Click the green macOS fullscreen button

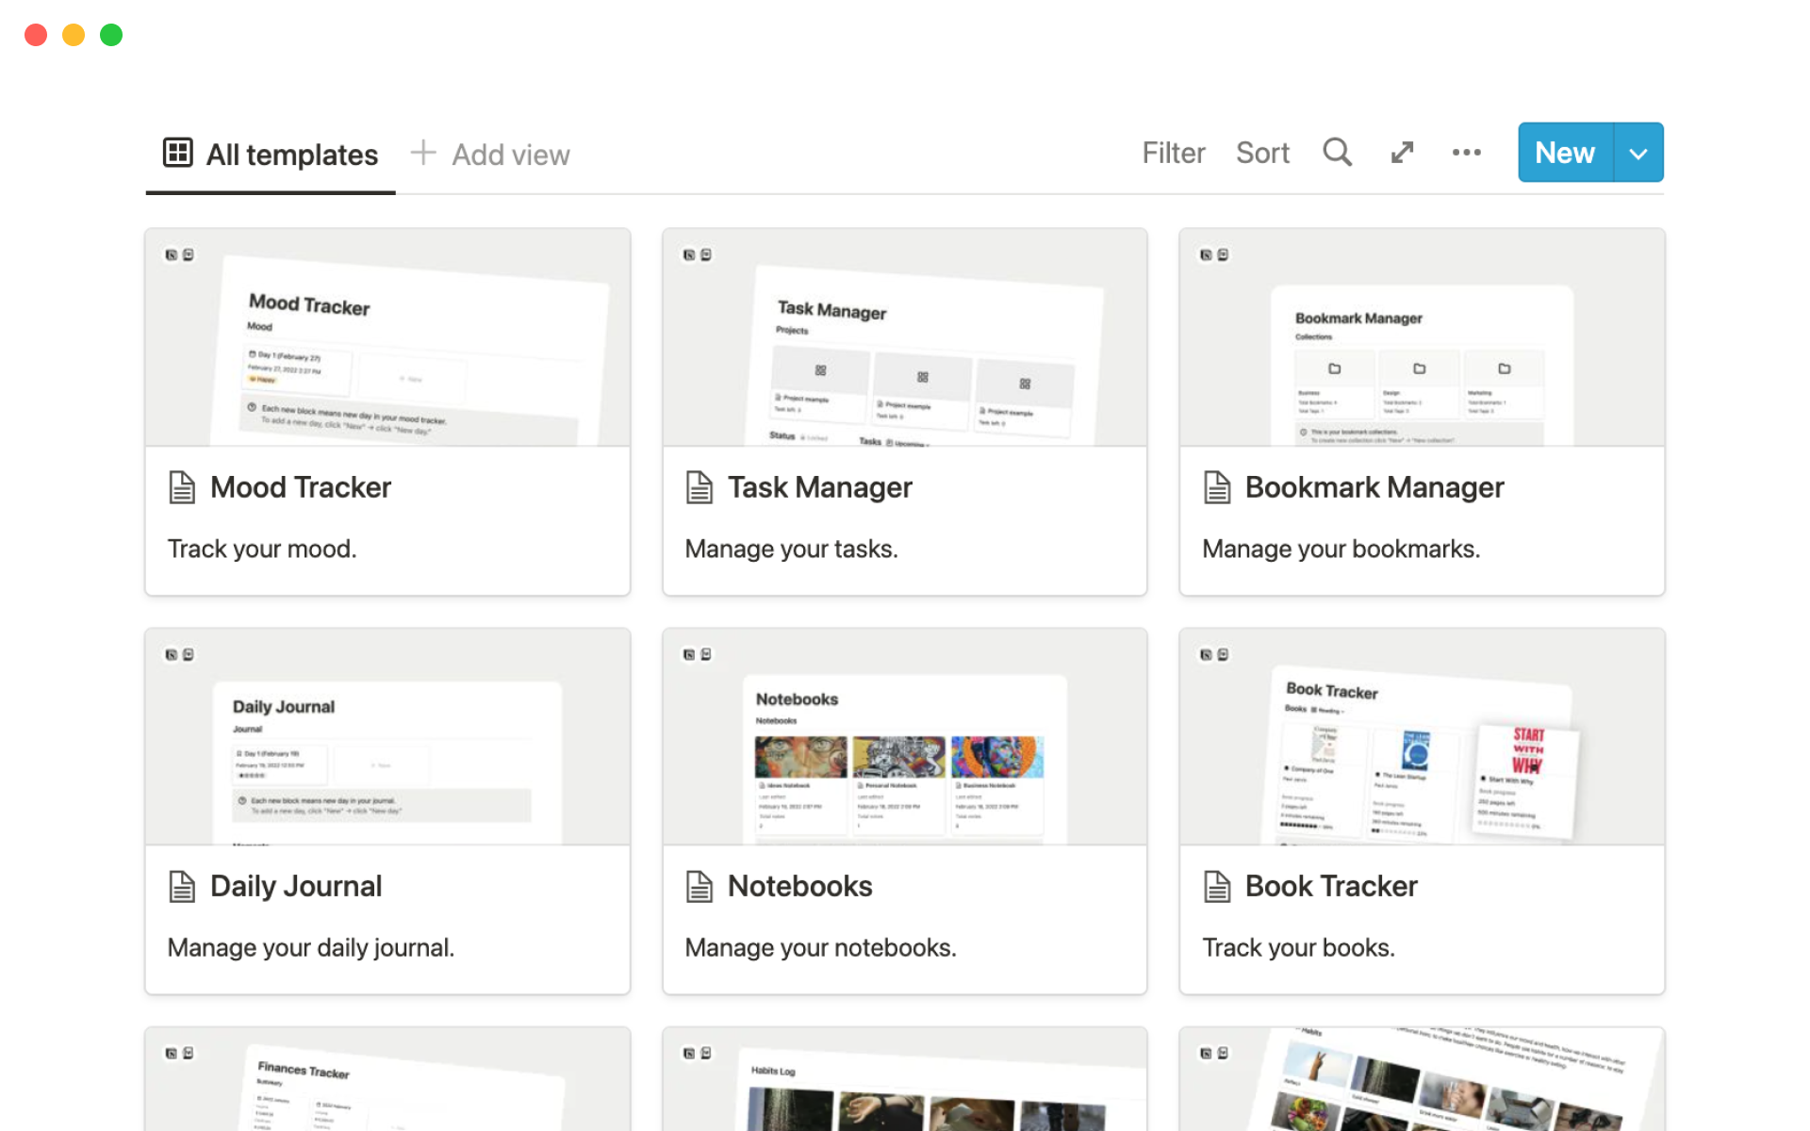coord(111,35)
